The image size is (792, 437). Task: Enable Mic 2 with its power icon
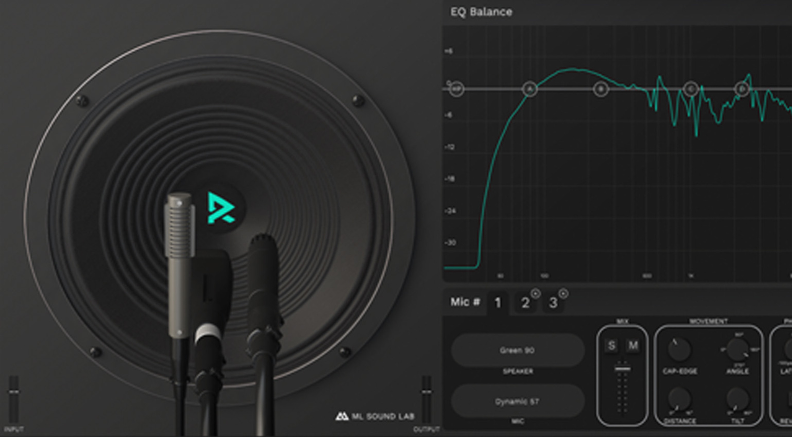pos(536,294)
